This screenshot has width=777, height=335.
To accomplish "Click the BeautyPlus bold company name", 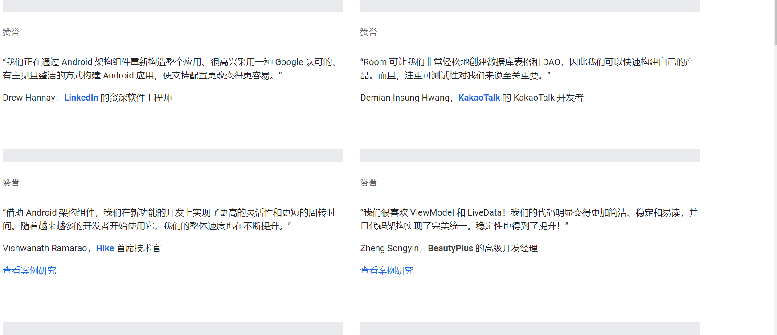I will coord(450,248).
